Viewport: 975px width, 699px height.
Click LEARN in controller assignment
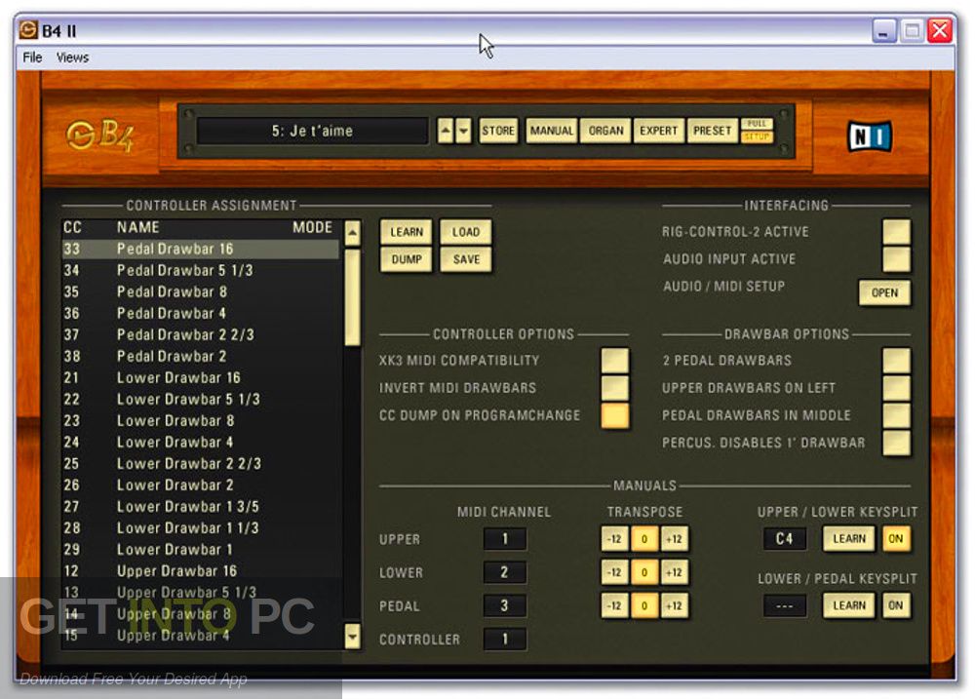(406, 232)
